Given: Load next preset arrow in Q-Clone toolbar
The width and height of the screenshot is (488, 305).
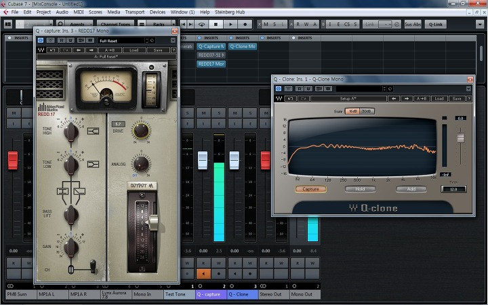Looking at the screenshot, I should click(407, 98).
